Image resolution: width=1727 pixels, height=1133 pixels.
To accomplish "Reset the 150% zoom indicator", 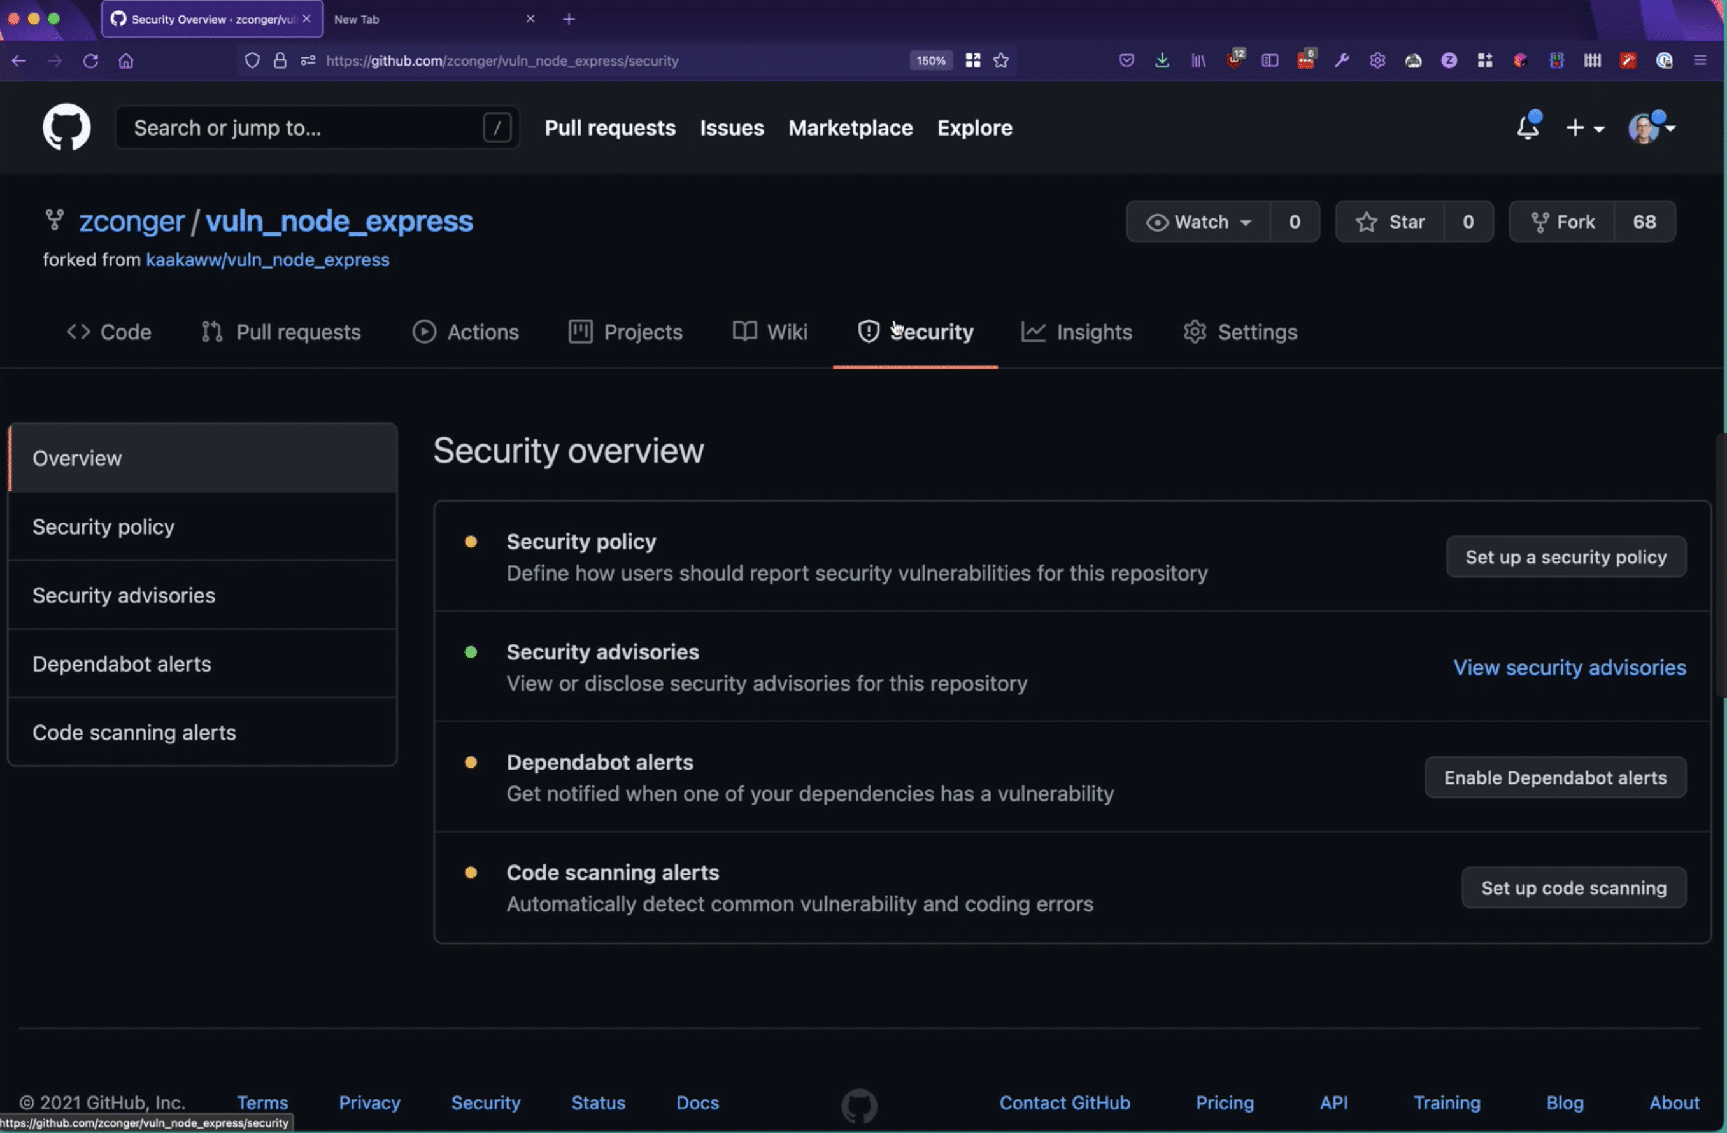I will click(x=930, y=61).
